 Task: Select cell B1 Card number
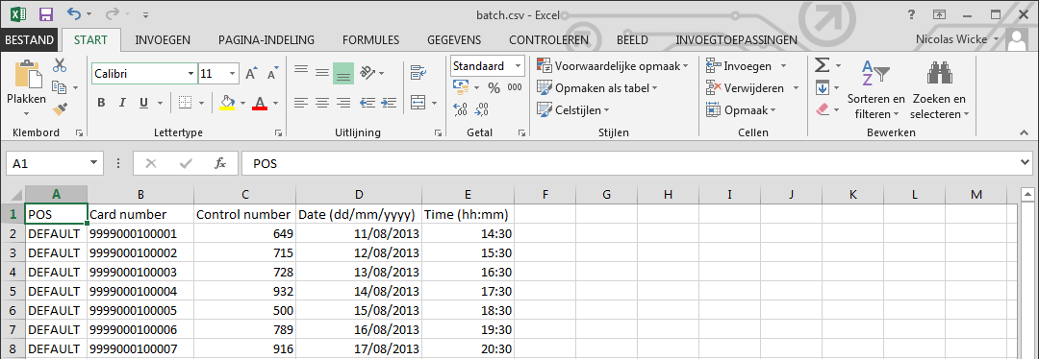[x=140, y=214]
